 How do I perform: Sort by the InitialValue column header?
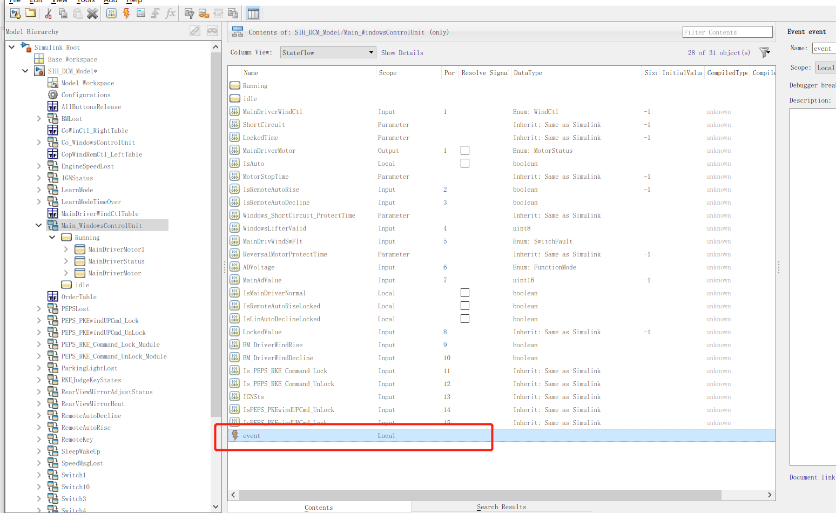point(682,72)
